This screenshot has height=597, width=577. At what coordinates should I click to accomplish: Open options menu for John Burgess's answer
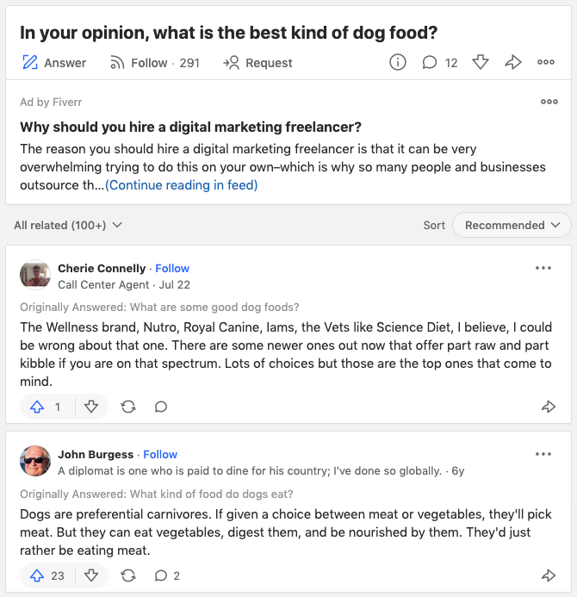543,454
